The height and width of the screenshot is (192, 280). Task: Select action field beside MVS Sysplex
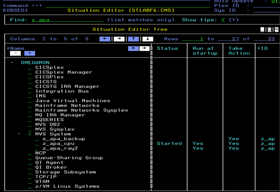(30, 129)
